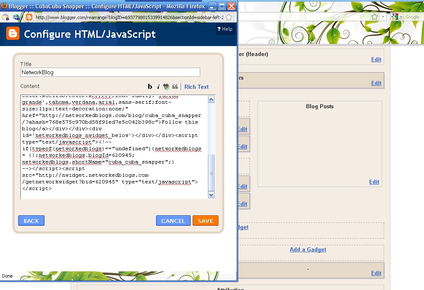
Task: Maximize the Configure HTML/JavaScript popup window
Action: pos(222,6)
